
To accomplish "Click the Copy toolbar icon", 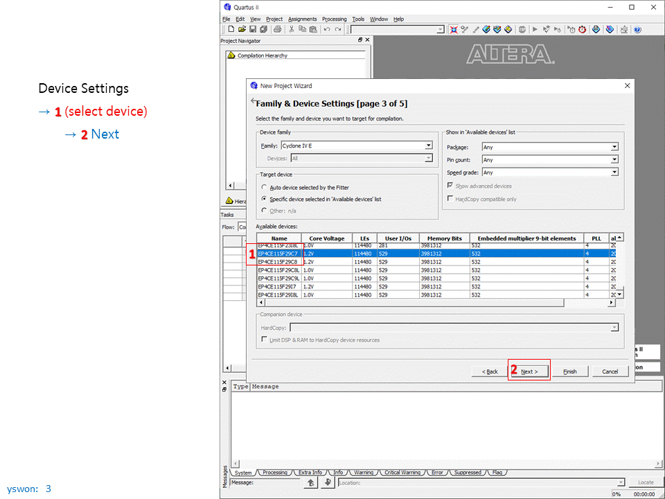I will coord(302,29).
